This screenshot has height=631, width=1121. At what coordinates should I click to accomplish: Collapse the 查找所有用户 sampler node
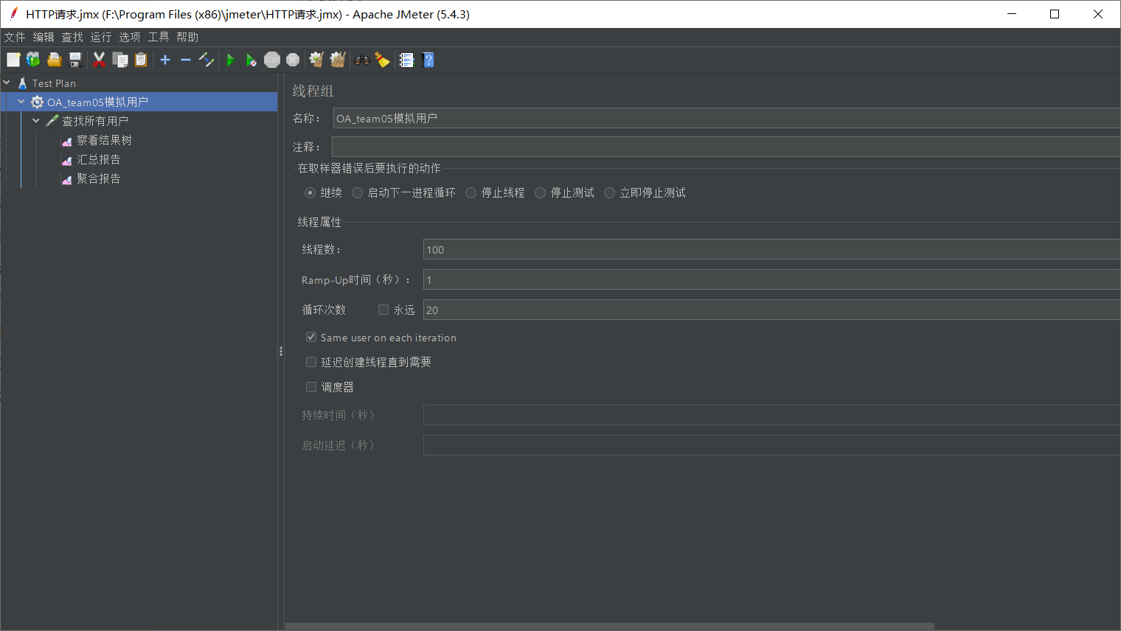coord(36,120)
